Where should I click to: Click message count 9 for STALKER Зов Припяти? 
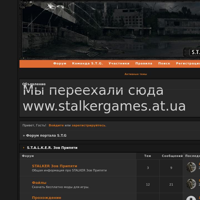tap(171, 168)
